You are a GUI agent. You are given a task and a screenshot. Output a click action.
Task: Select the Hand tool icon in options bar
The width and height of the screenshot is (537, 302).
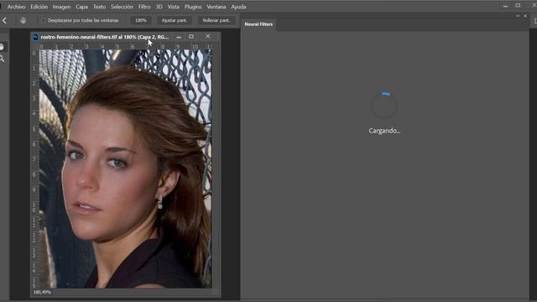click(x=23, y=20)
